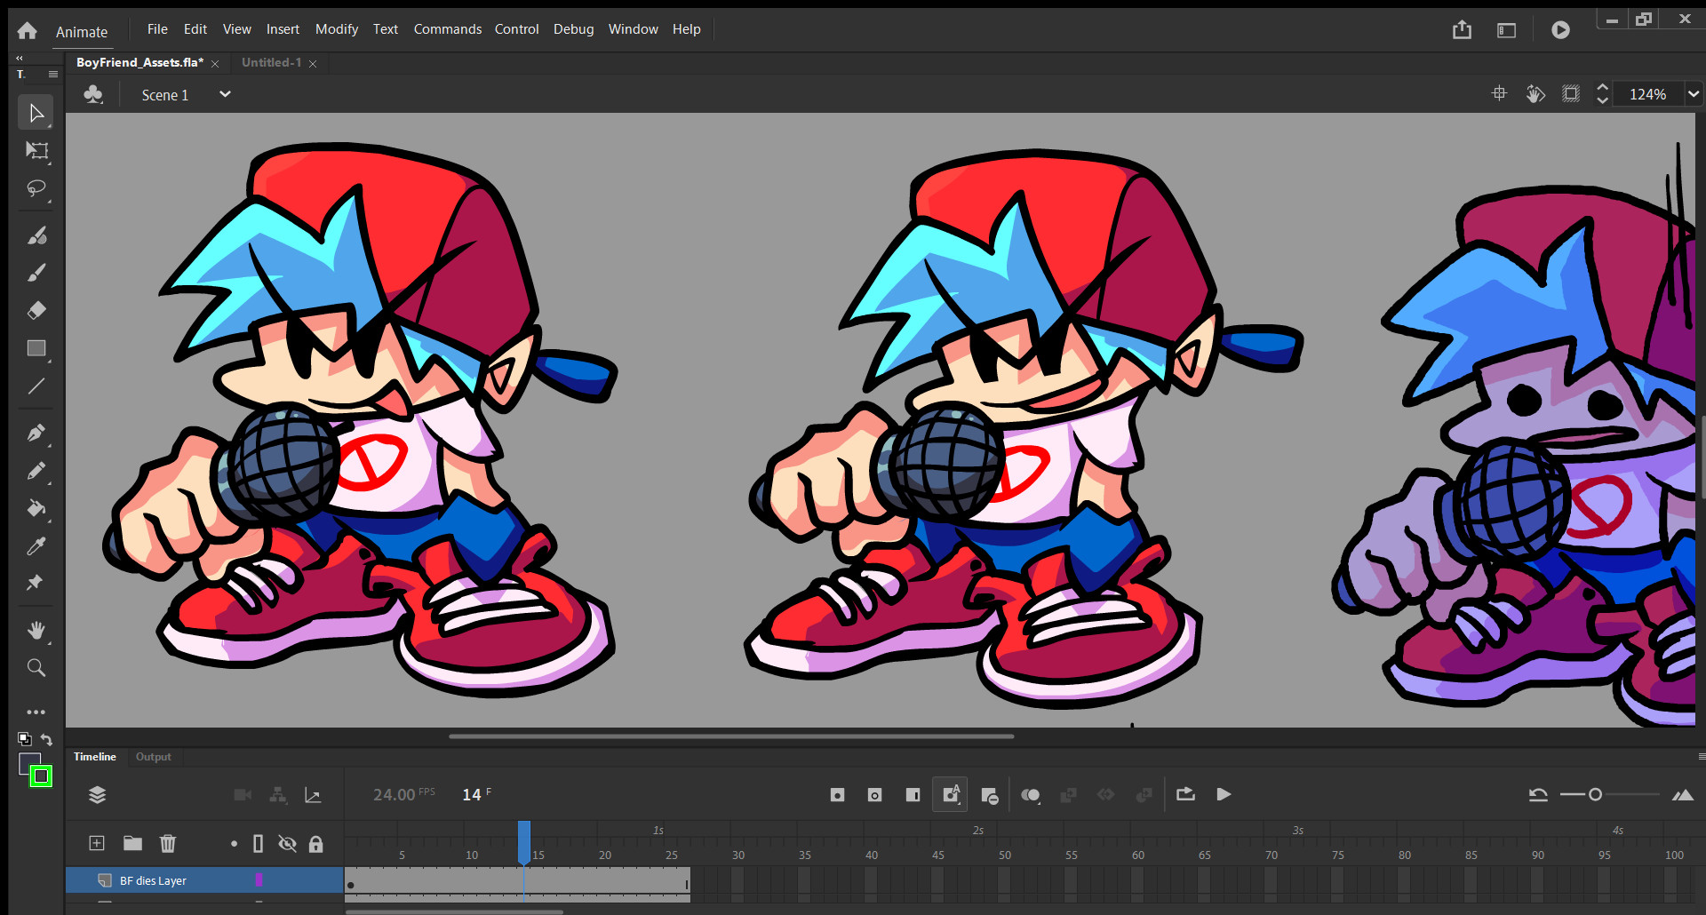Delete the selected layer
1706x915 pixels.
168,843
